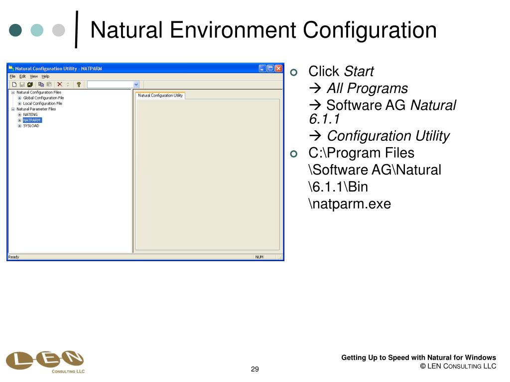Click the application icon in the title bar

click(11, 68)
